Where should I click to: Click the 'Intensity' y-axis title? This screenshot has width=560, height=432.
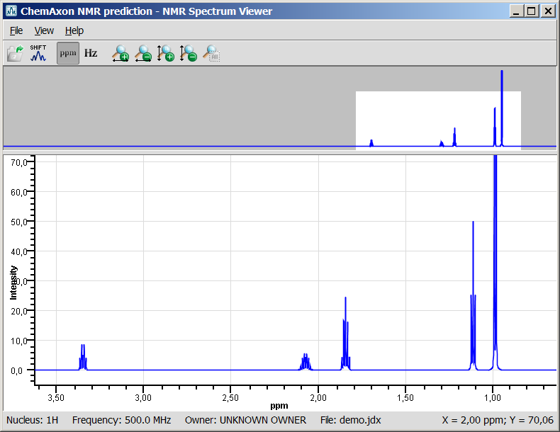pos(13,282)
